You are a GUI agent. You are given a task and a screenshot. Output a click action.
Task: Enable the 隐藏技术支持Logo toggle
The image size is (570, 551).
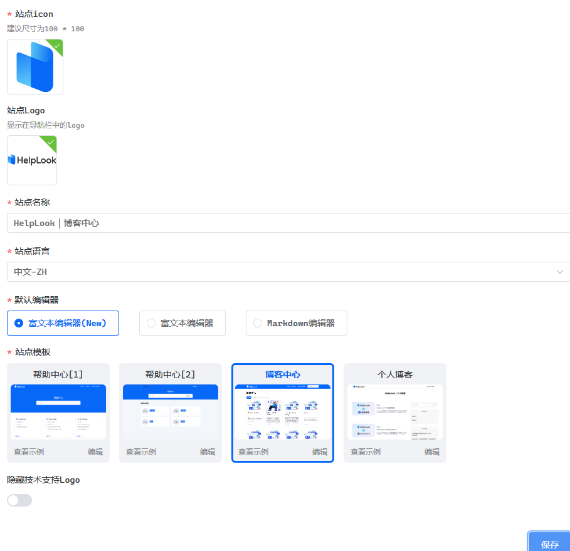point(19,500)
